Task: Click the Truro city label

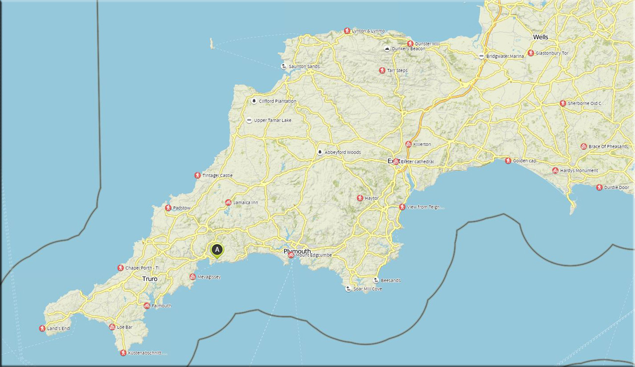Action: pyautogui.click(x=150, y=279)
